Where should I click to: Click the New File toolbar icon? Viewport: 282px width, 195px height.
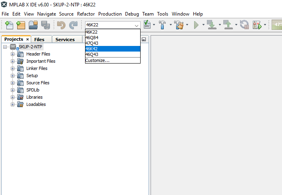(x=9, y=25)
